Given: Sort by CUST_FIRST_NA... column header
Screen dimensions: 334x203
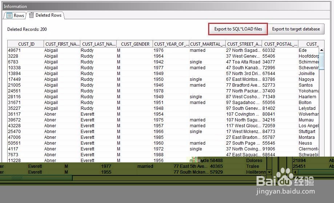Looking at the screenshot, I should coord(62,44).
